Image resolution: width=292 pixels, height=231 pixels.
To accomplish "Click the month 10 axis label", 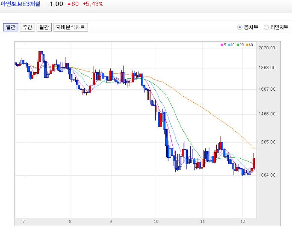I will pyautogui.click(x=156, y=222).
